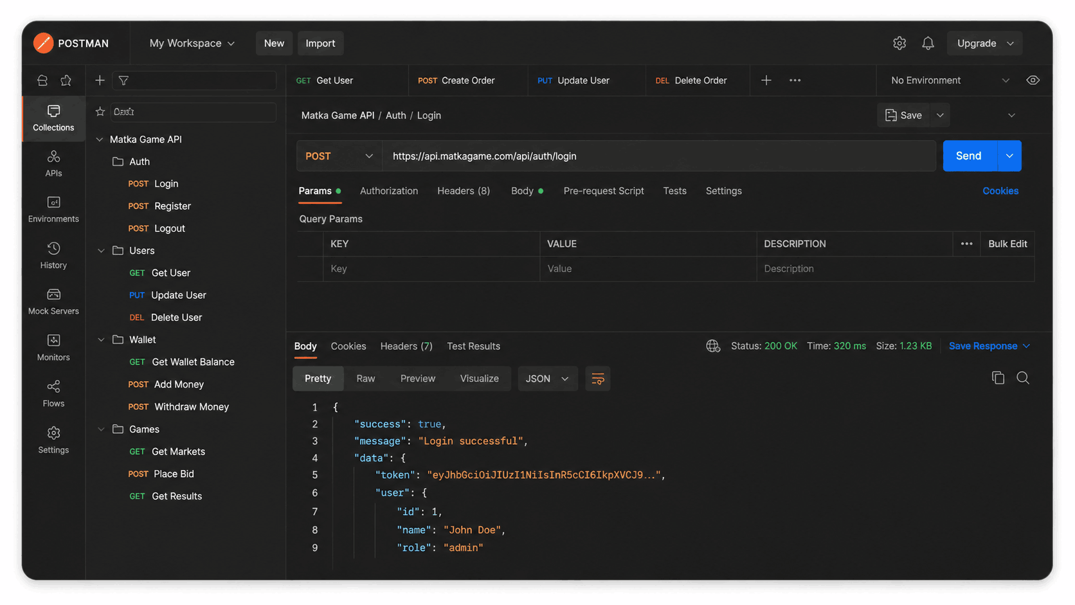
Task: Click the Save floppy icon
Action: (x=891, y=115)
